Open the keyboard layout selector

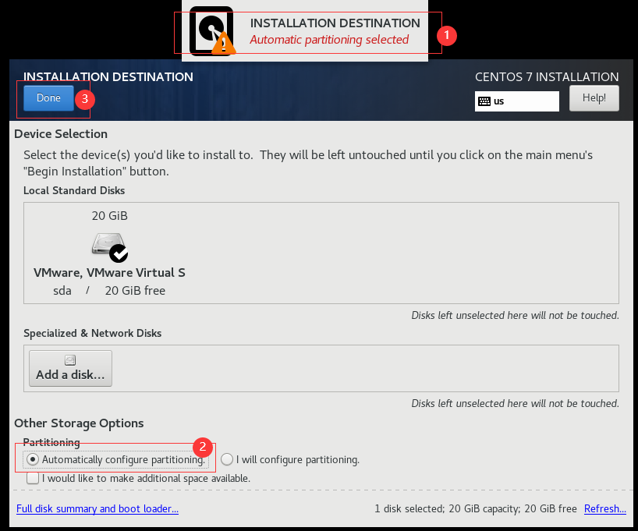[516, 101]
